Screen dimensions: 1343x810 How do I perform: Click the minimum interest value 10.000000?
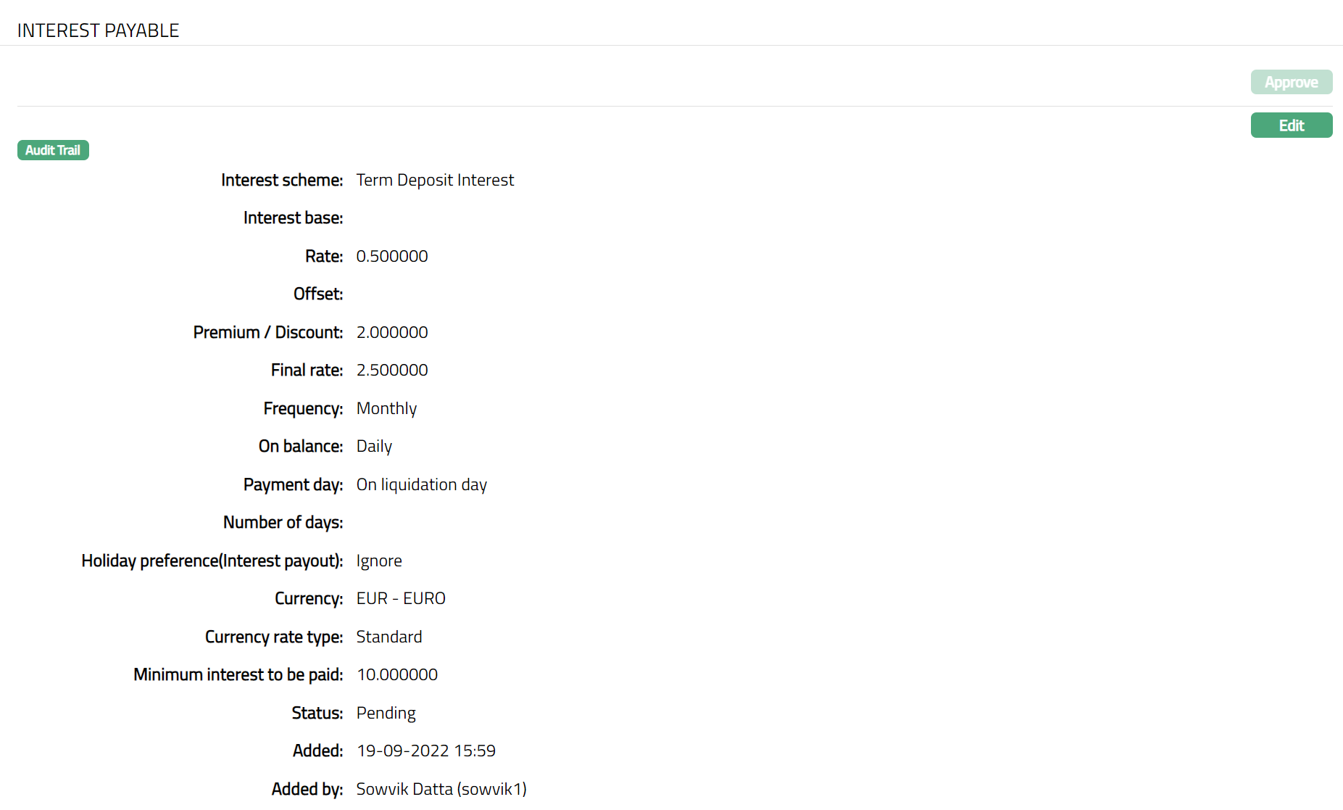[x=397, y=674]
